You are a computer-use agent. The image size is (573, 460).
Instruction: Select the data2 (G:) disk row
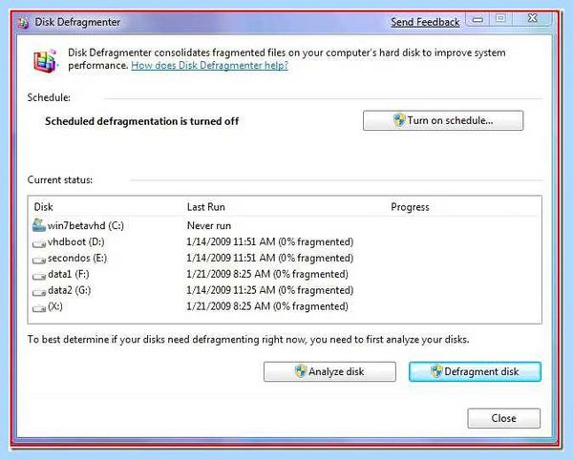coord(285,290)
